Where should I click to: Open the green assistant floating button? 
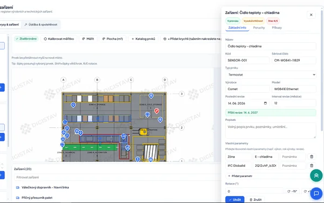[316, 175]
